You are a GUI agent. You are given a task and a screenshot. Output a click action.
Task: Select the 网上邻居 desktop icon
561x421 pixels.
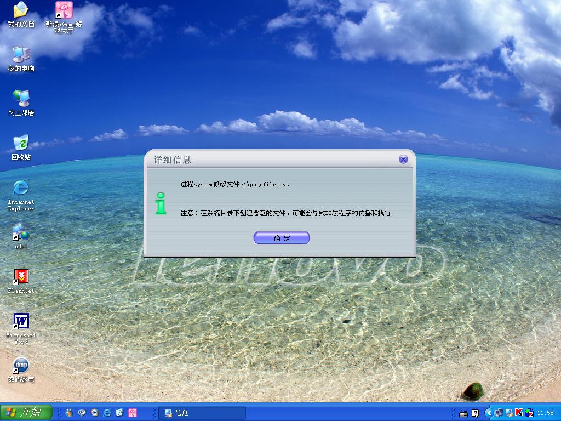click(21, 104)
